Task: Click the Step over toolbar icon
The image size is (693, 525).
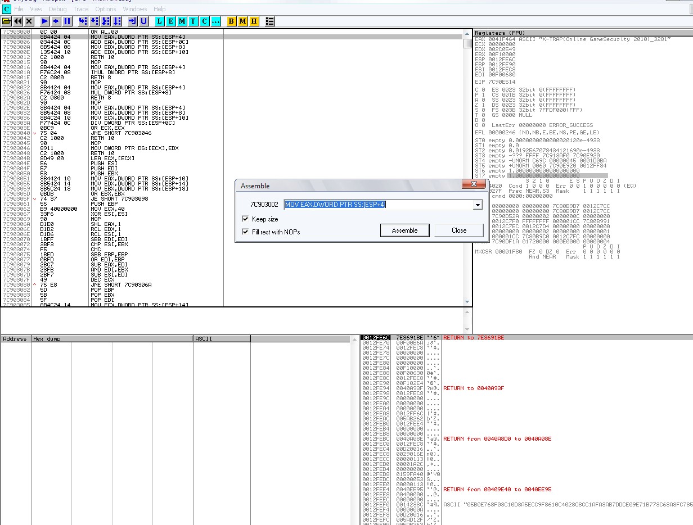Action: pos(94,21)
